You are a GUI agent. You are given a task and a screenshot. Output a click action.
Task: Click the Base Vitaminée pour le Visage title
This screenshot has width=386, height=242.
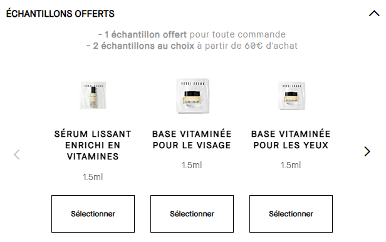[192, 139]
